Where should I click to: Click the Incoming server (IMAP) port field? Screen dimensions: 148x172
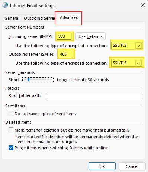click(x=64, y=36)
